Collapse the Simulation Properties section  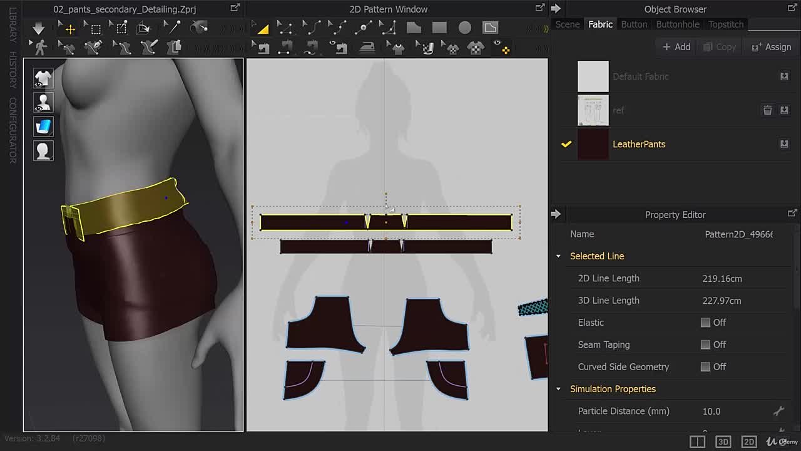click(x=558, y=389)
